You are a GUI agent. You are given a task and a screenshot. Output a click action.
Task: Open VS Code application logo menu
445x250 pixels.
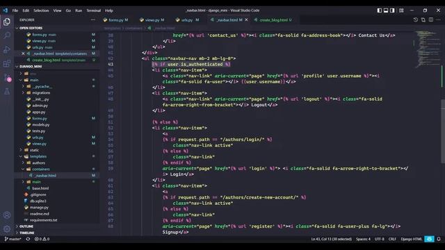(x=6, y=10)
